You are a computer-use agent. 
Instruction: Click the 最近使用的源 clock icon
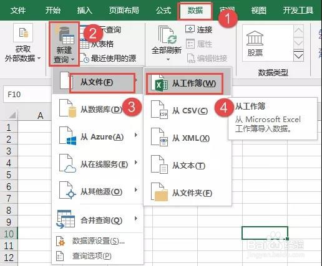[x=84, y=59]
